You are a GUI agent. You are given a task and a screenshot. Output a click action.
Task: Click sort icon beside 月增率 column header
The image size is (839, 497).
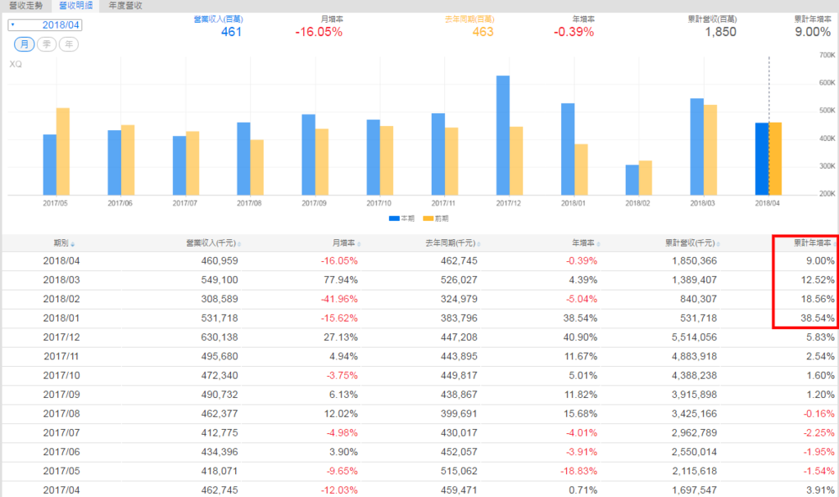coord(359,244)
